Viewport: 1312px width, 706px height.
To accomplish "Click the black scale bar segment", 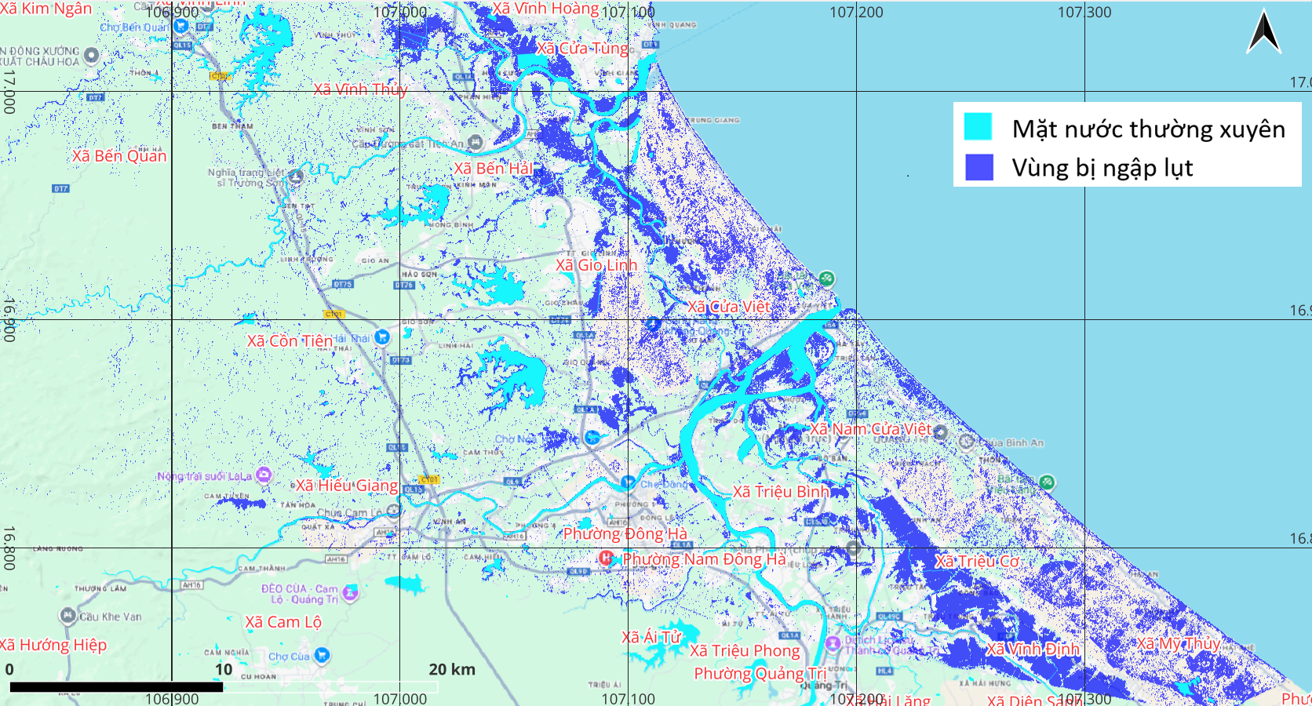I will 116,687.
